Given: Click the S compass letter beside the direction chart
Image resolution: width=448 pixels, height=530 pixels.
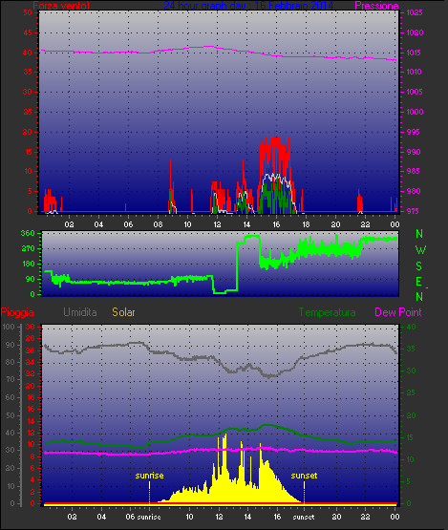Looking at the screenshot, I should click(x=419, y=266).
